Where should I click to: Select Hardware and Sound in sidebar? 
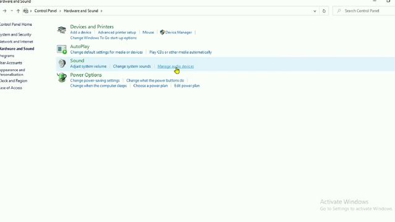(x=17, y=49)
